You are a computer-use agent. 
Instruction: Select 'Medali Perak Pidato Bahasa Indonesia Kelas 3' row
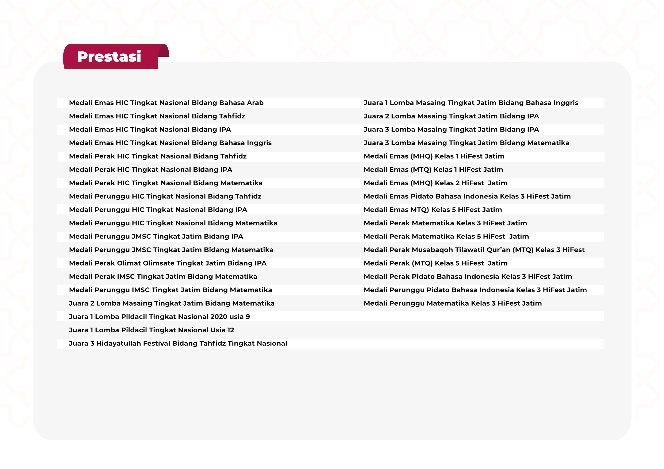(x=468, y=276)
